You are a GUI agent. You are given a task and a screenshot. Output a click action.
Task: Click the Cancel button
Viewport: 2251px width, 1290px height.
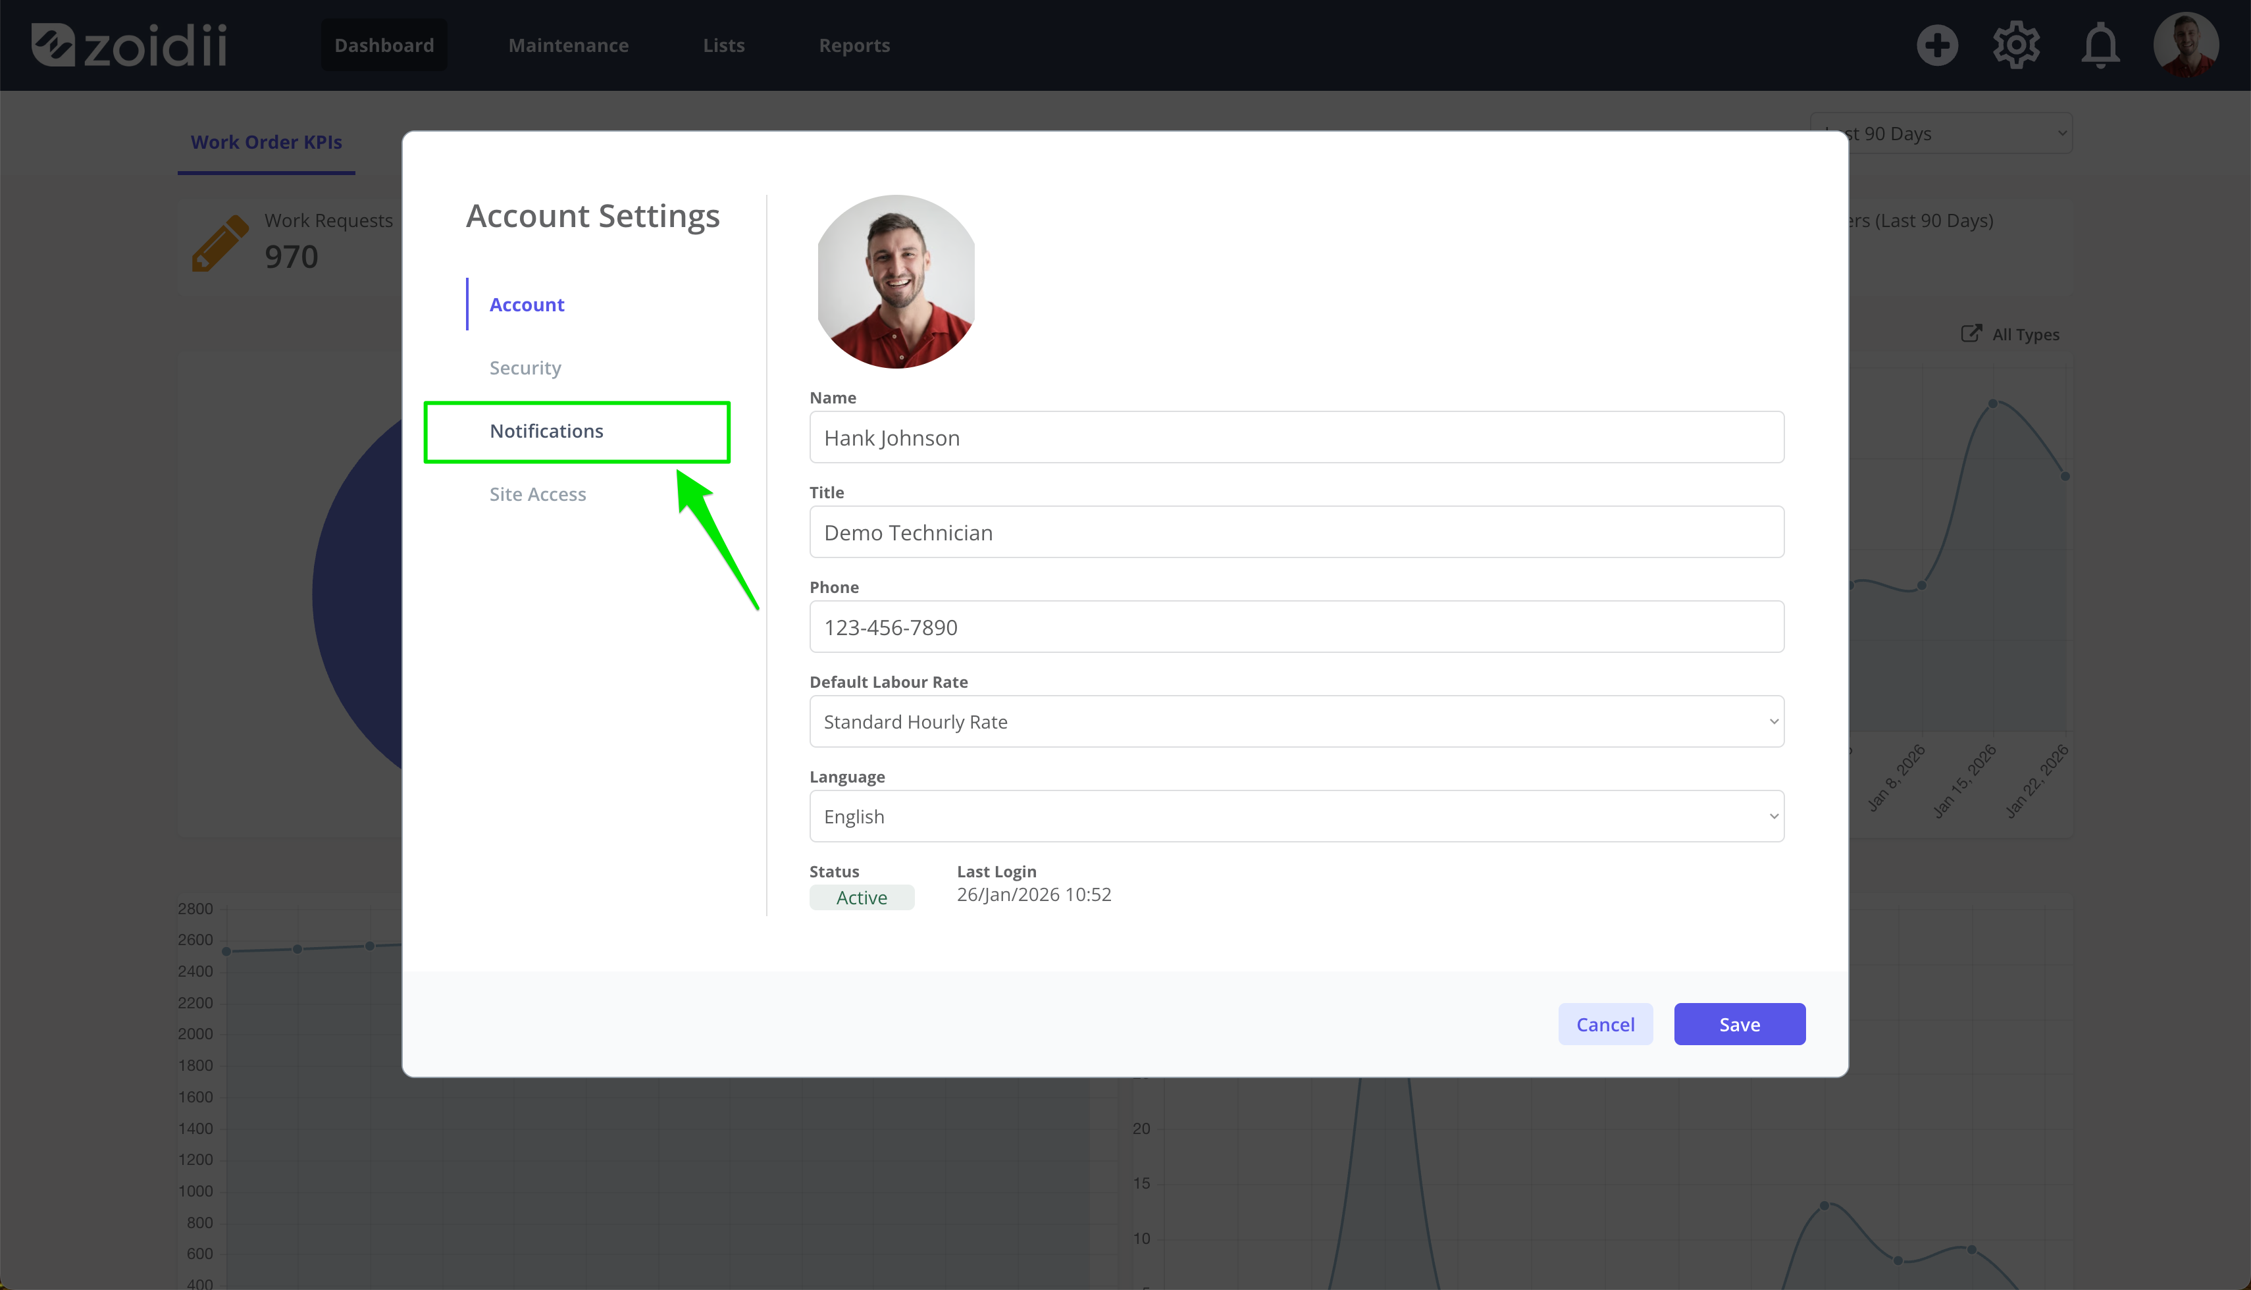coord(1605,1024)
